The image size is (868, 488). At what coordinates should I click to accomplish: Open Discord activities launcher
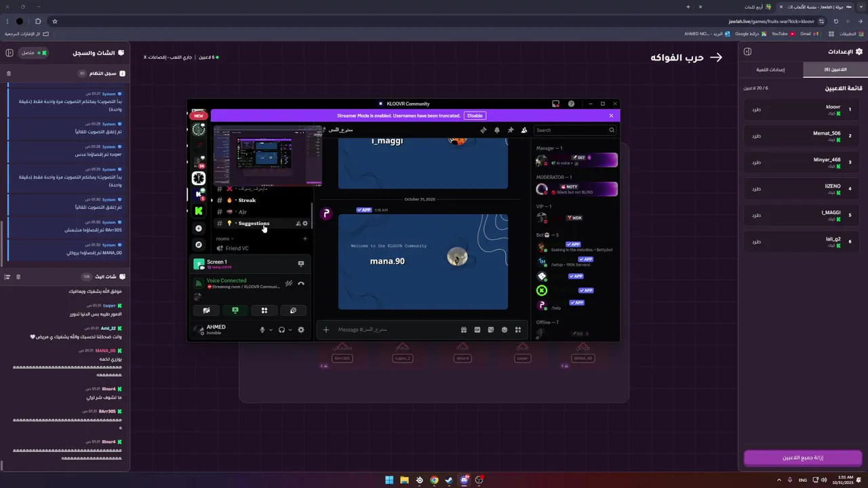point(264,310)
